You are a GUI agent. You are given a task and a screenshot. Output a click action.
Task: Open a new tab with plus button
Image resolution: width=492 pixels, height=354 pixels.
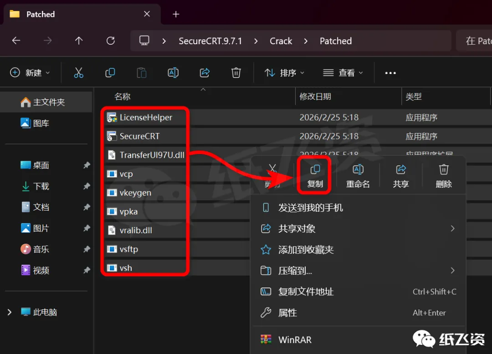click(x=176, y=14)
